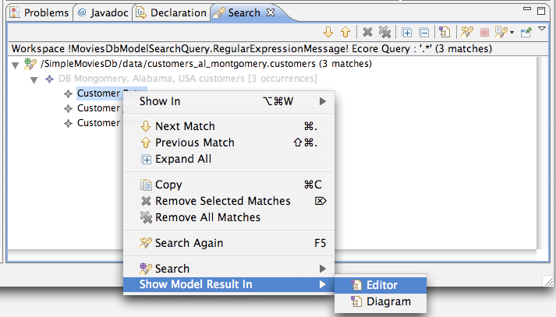This screenshot has height=317, width=556.
Task: Open the previous searches dropdown arrow
Action: click(x=512, y=33)
